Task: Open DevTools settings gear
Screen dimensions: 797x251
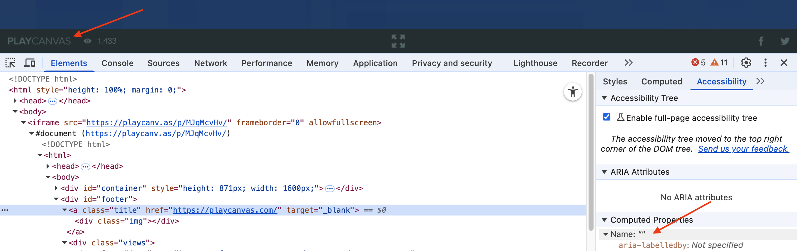Action: coord(746,63)
